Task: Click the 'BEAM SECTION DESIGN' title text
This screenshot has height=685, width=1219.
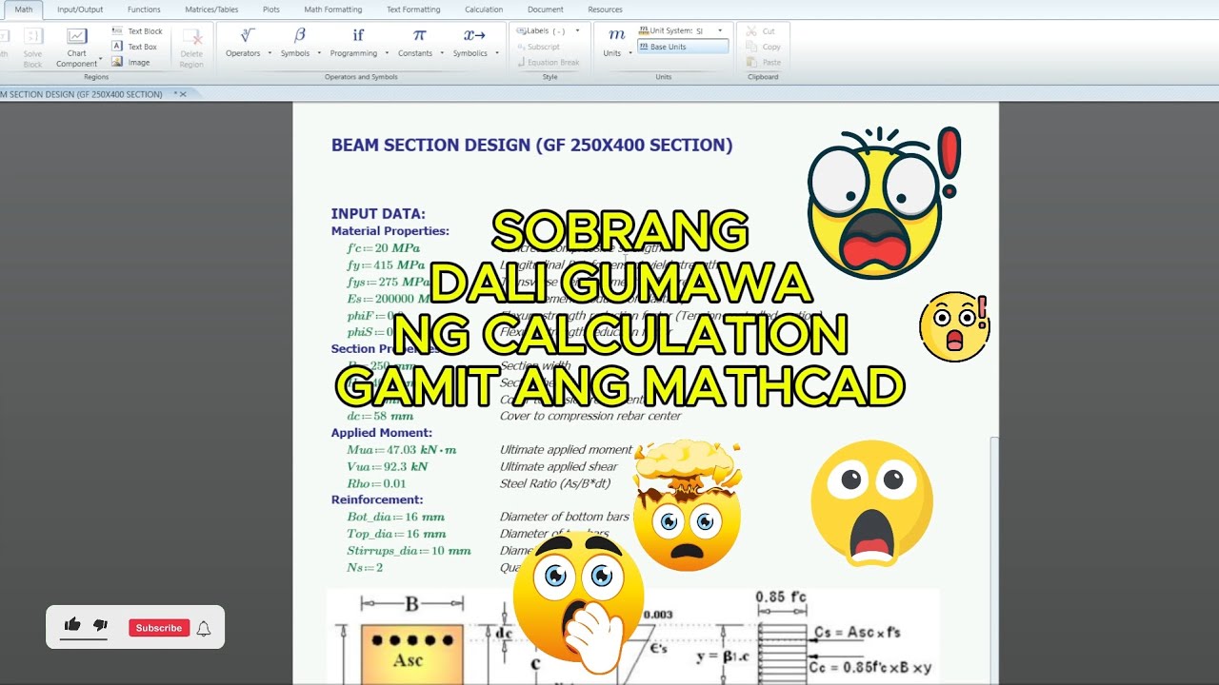Action: click(531, 146)
